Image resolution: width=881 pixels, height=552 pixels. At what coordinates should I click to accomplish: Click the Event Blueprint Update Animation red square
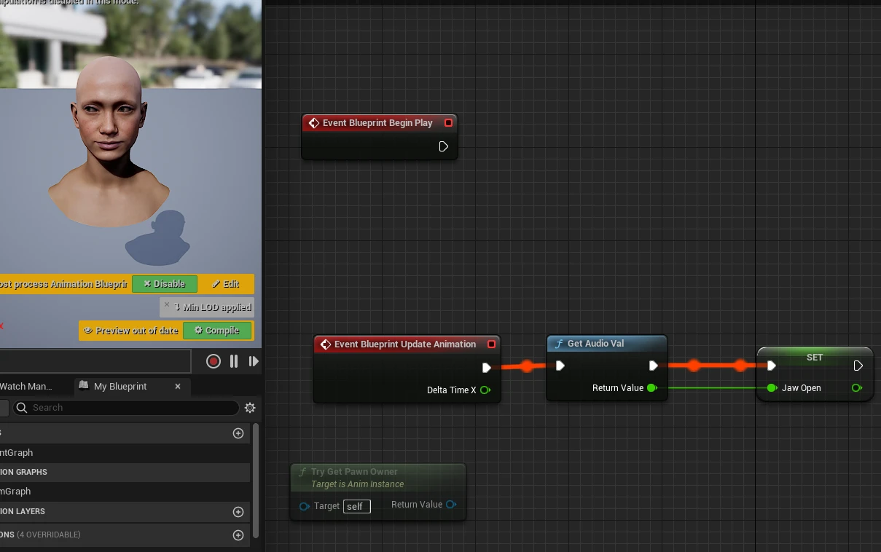pyautogui.click(x=491, y=344)
